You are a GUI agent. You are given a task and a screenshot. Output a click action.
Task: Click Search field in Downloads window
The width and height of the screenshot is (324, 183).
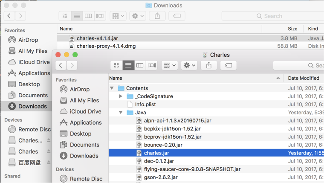pos(273,16)
